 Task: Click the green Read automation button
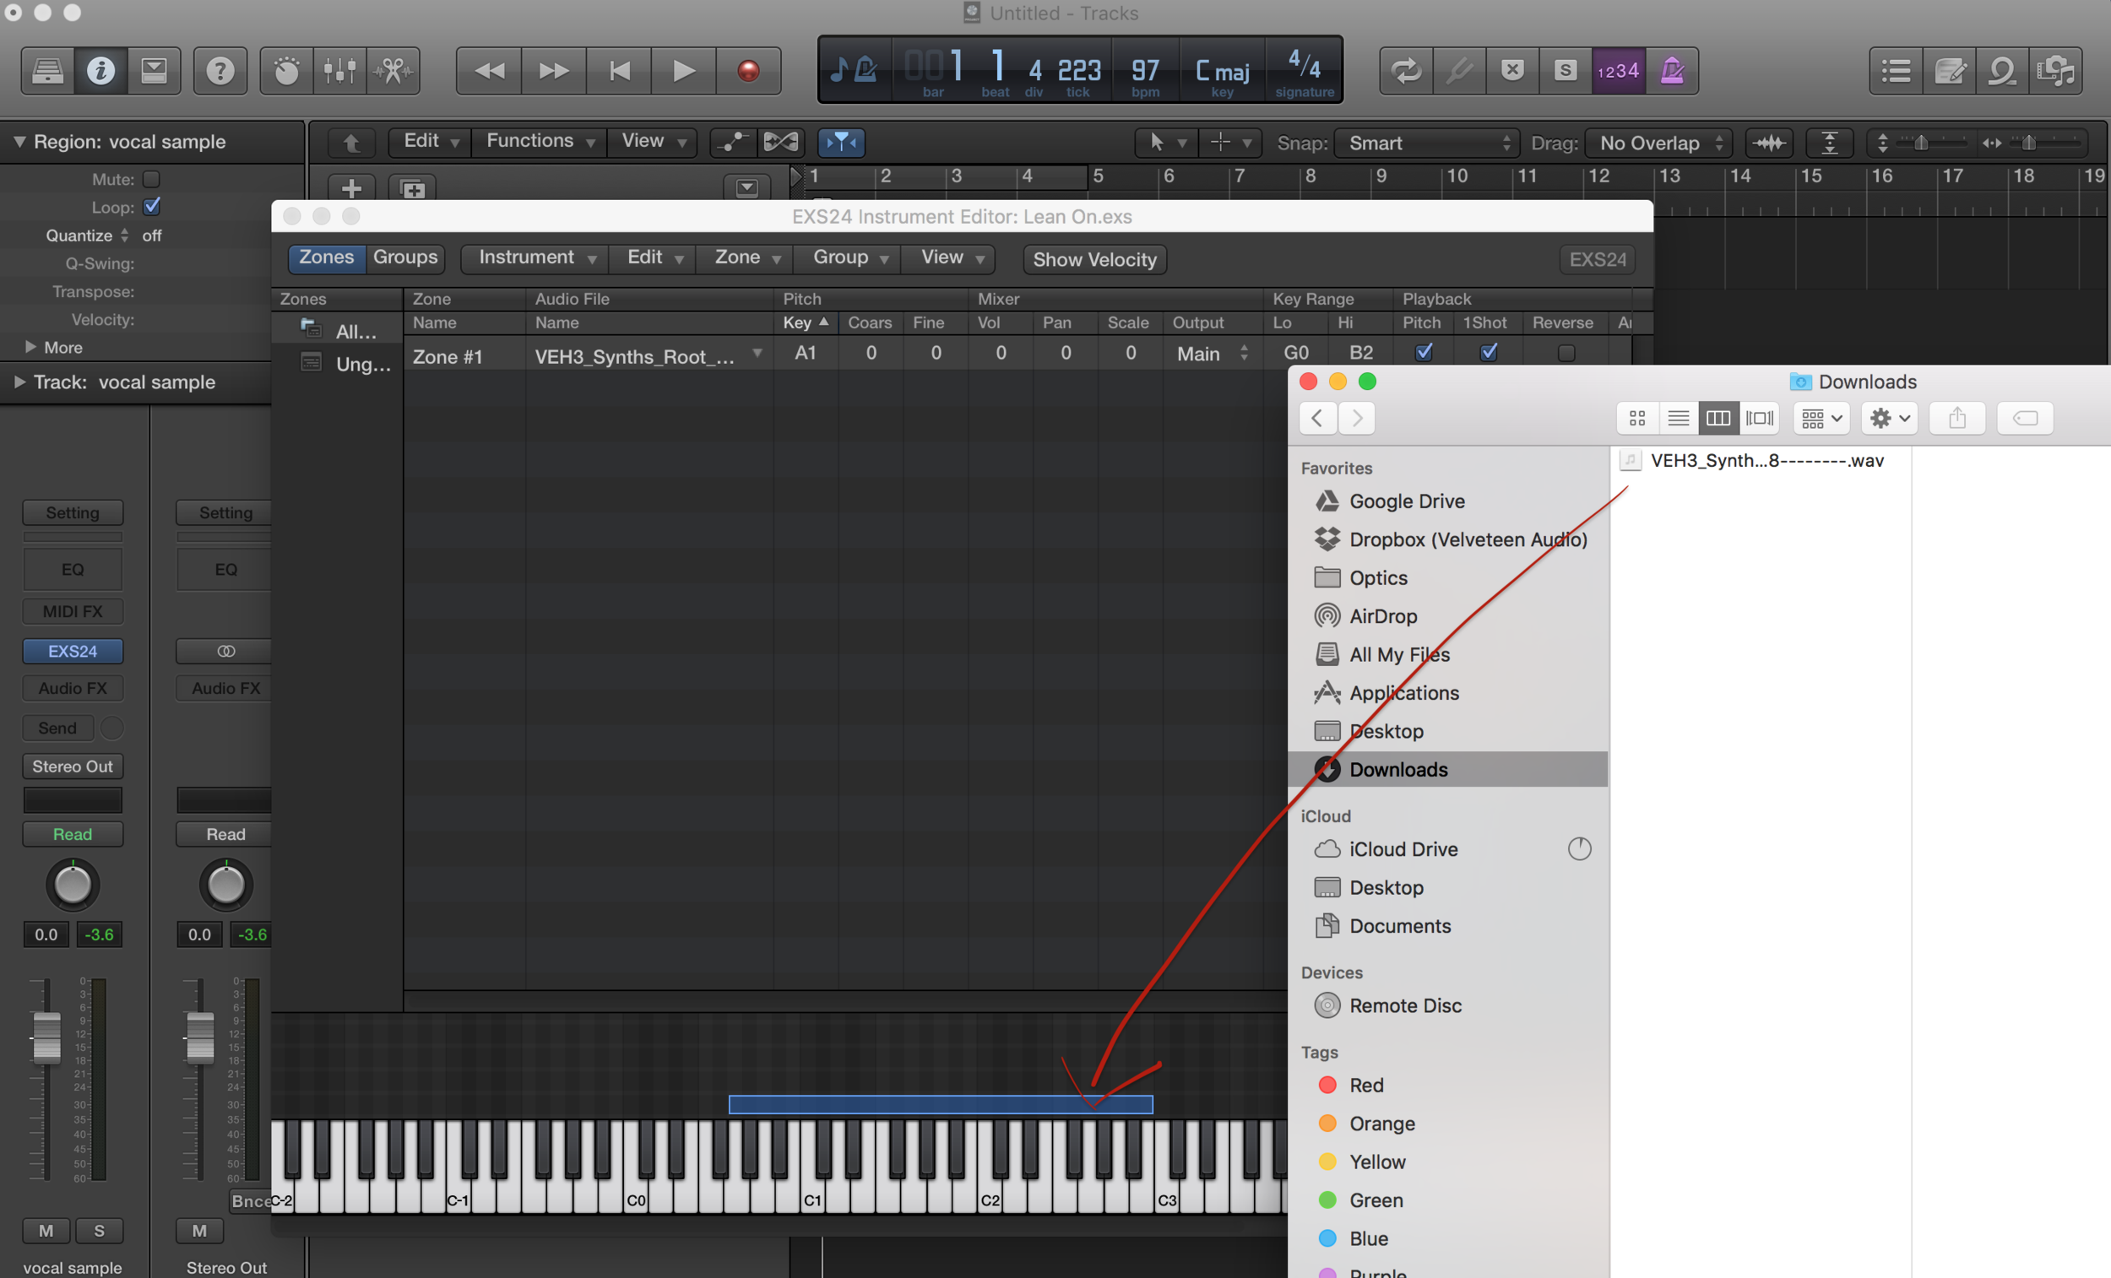[x=73, y=834]
